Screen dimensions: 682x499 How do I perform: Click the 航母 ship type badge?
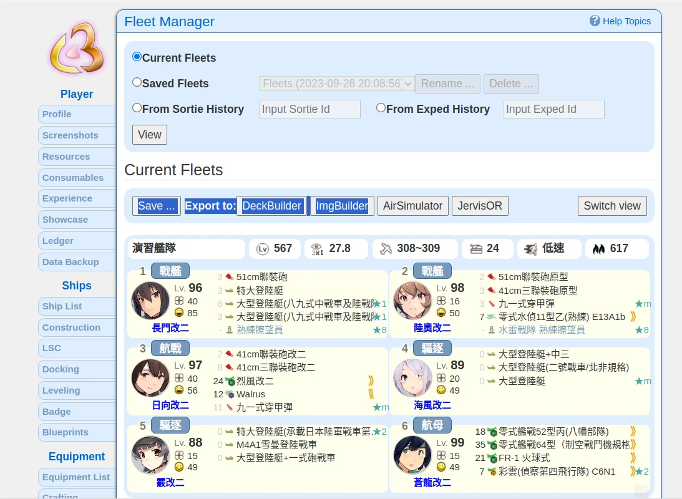[x=432, y=425]
